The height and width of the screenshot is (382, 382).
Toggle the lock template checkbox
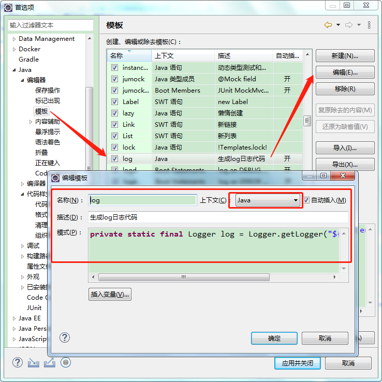pyautogui.click(x=114, y=148)
